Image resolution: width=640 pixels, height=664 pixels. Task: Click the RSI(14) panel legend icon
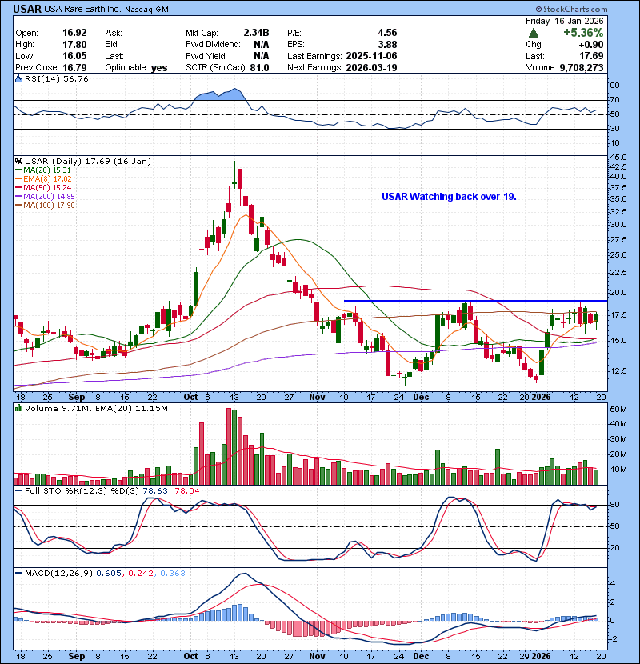pos(18,78)
